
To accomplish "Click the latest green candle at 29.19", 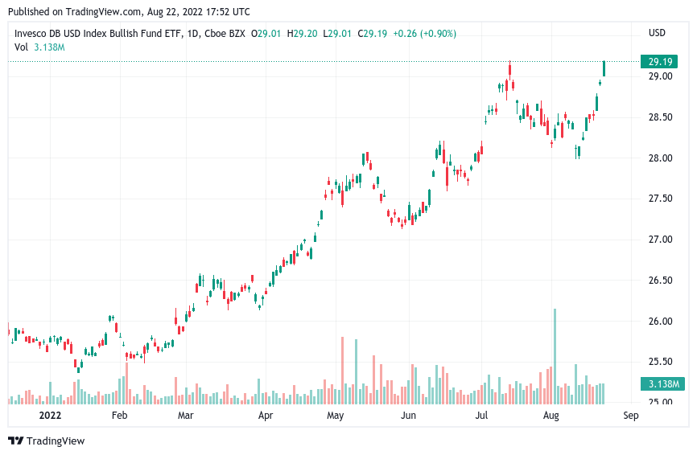I will pos(604,69).
